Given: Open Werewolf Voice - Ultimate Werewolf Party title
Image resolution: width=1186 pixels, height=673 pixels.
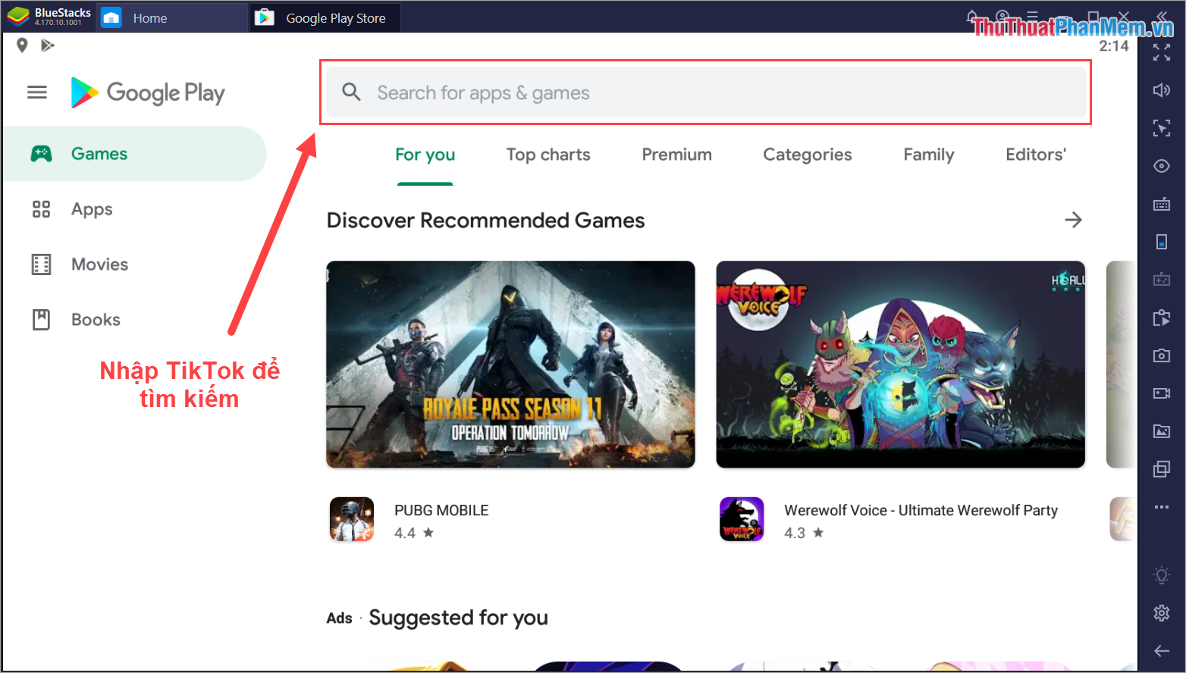Looking at the screenshot, I should click(x=921, y=511).
